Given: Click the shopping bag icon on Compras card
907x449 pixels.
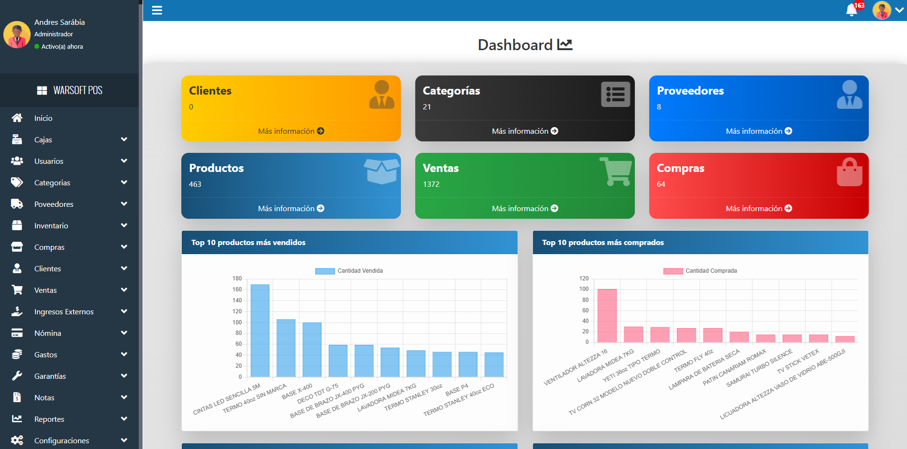Looking at the screenshot, I should pos(849,172).
